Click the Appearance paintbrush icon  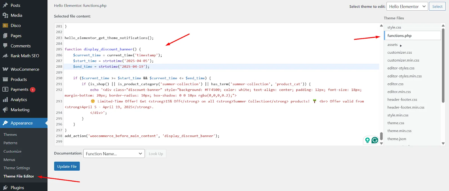(x=5, y=123)
